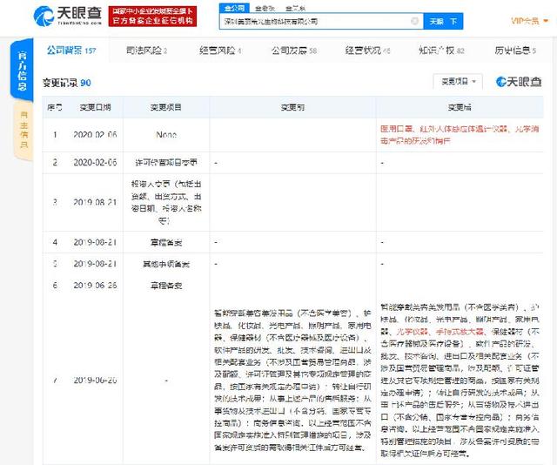
Task: Click 章程备案 in row 6
Action: (x=165, y=286)
